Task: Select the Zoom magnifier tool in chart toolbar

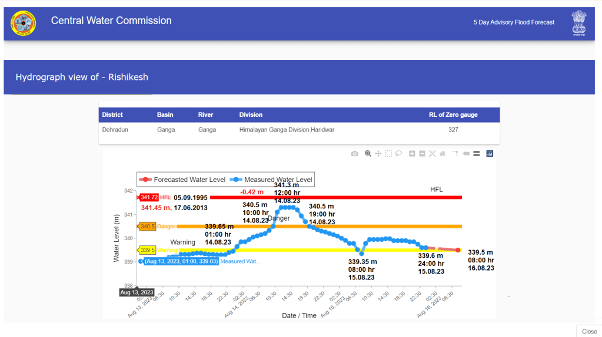Action: point(368,154)
